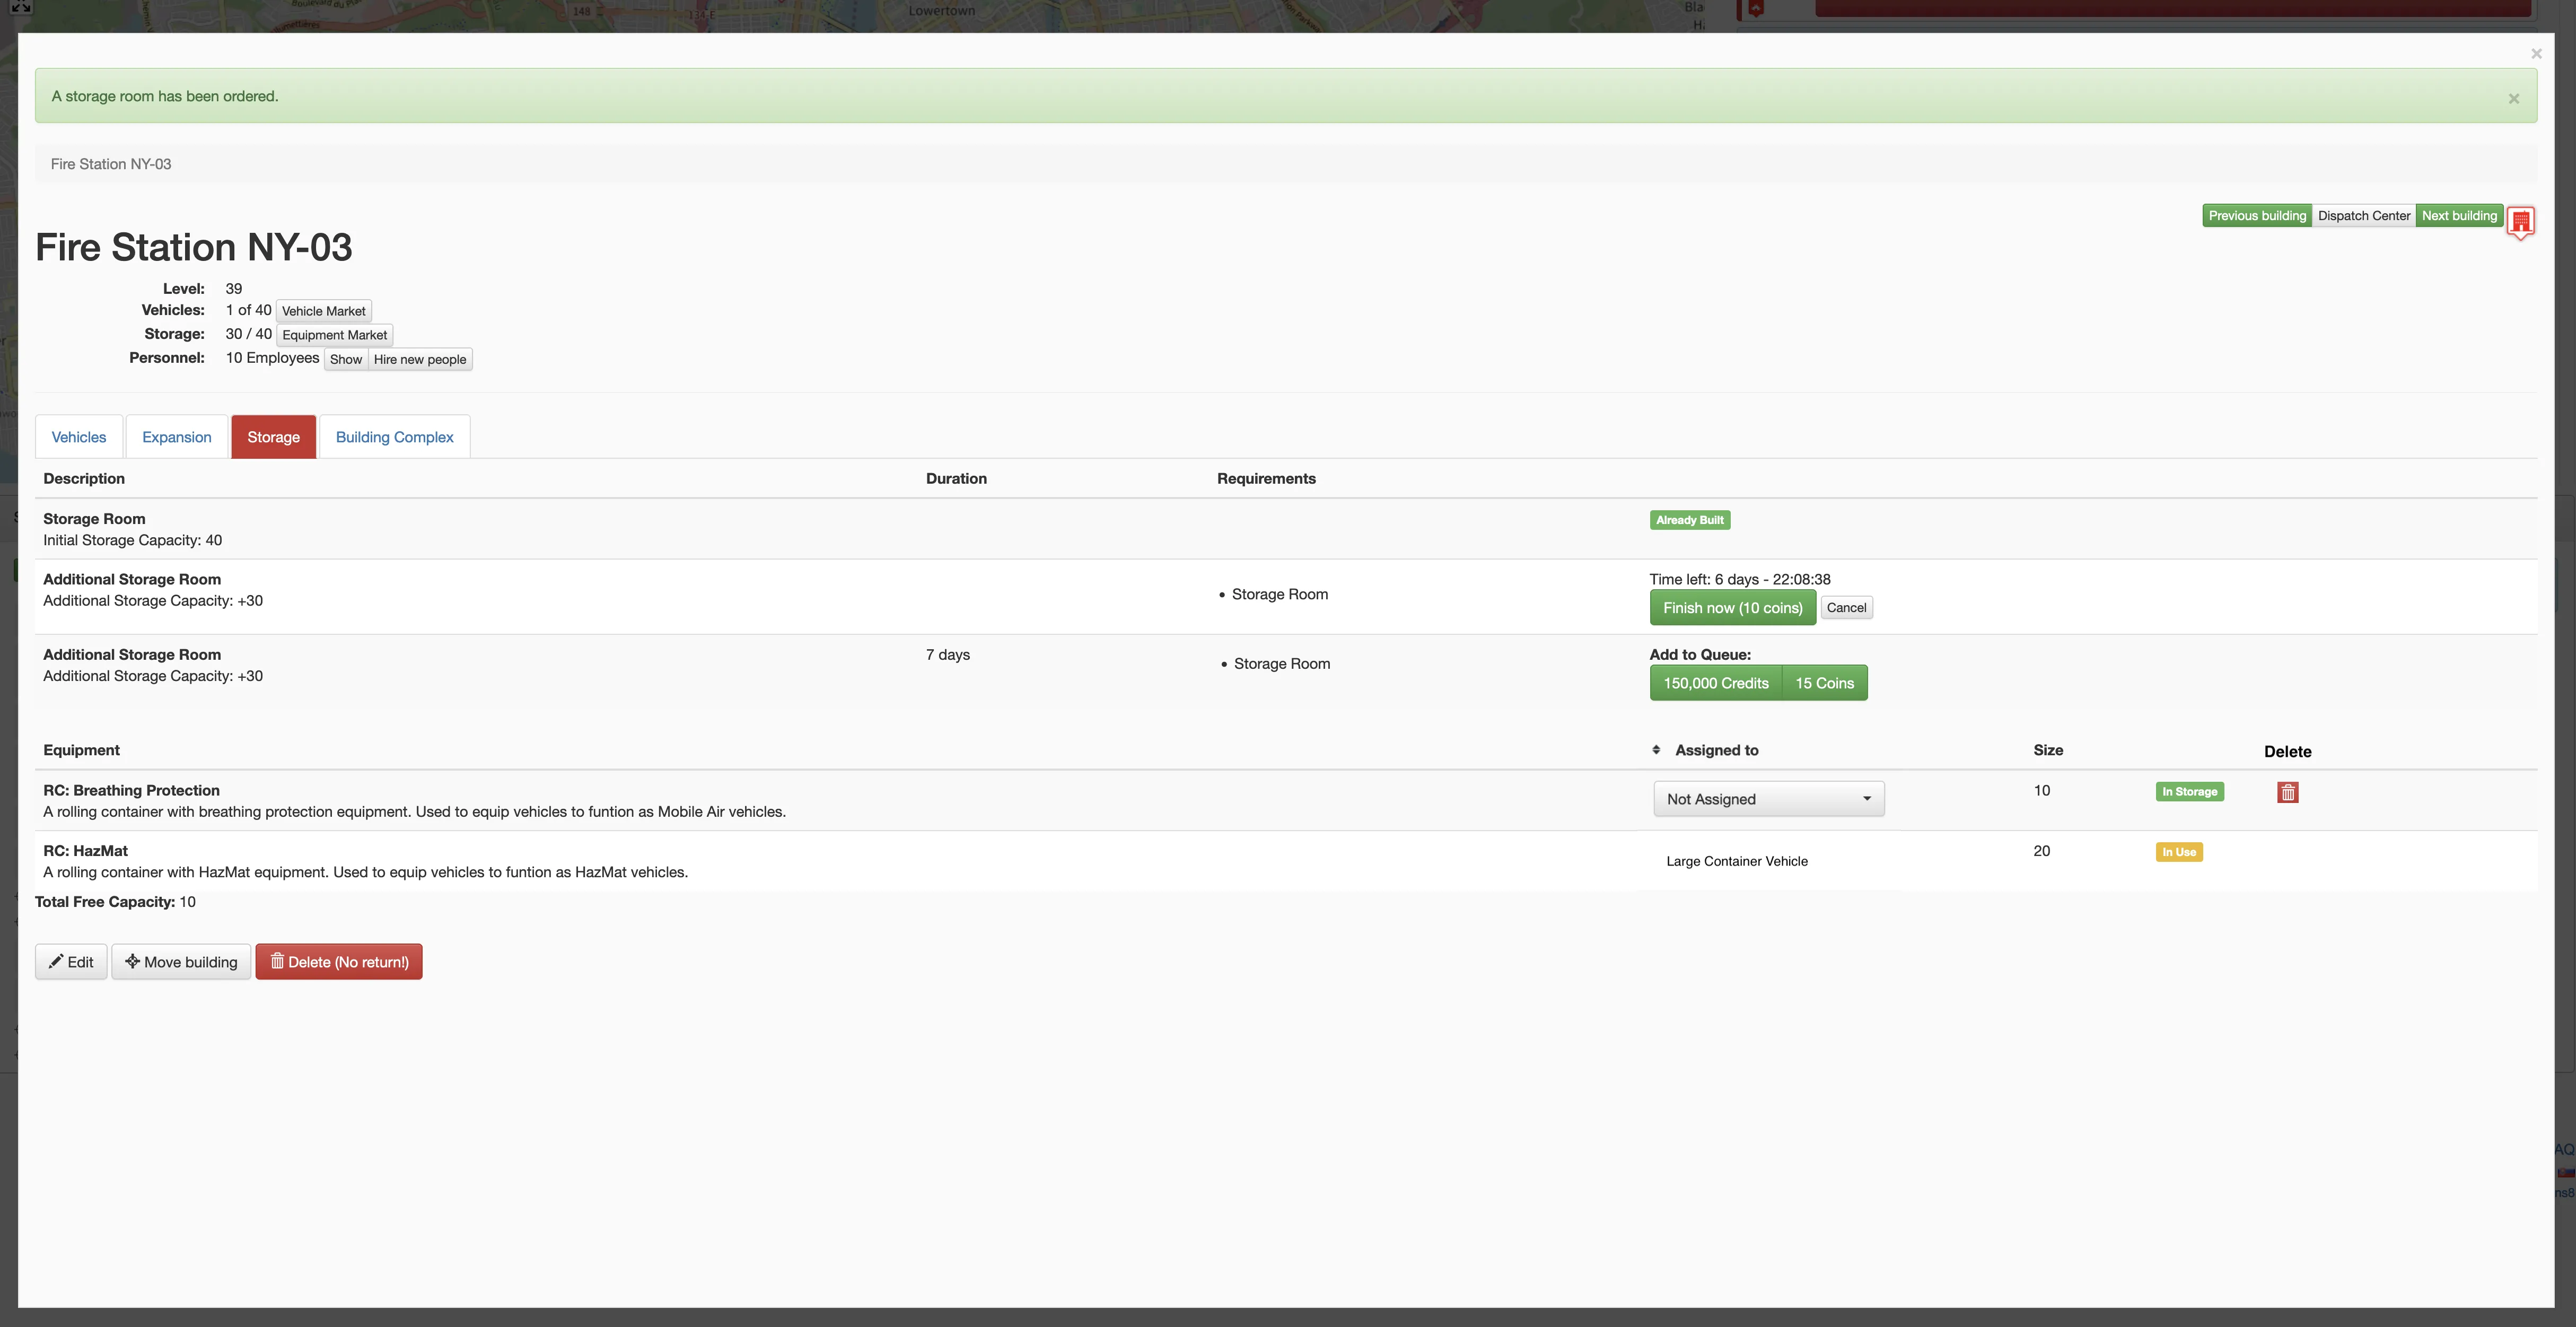Screen dimensions: 2576x1327
Task: Click the Assigned to sort arrows
Action: click(x=1656, y=750)
